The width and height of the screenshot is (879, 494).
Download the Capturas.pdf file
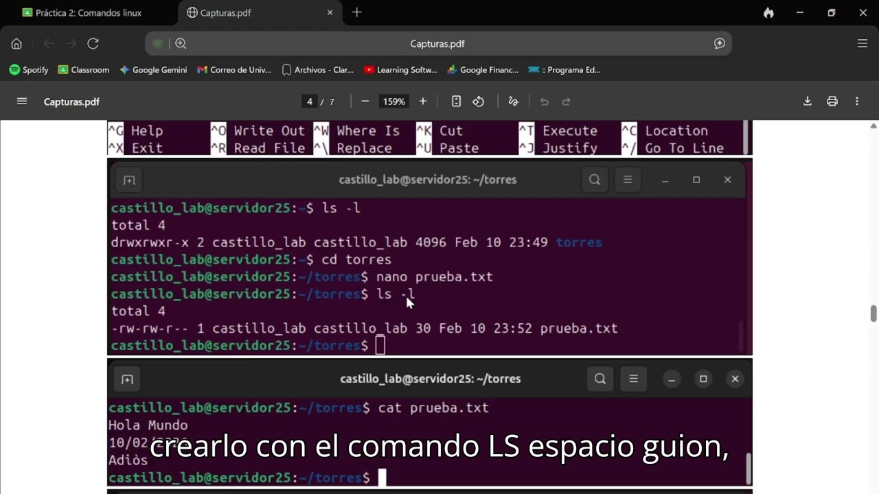pos(808,102)
